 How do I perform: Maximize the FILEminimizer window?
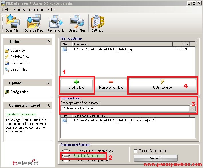[x=194, y=3]
